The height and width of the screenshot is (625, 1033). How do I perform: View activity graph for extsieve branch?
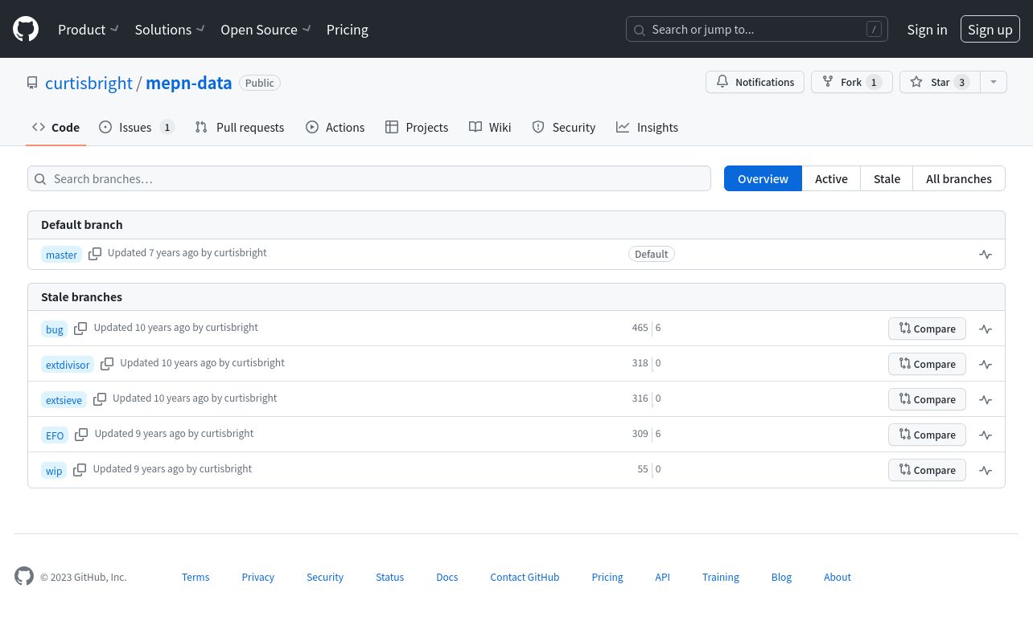coord(986,399)
